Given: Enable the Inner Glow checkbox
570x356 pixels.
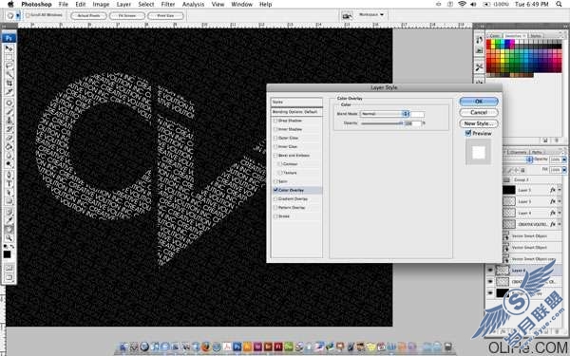Looking at the screenshot, I should click(x=275, y=146).
